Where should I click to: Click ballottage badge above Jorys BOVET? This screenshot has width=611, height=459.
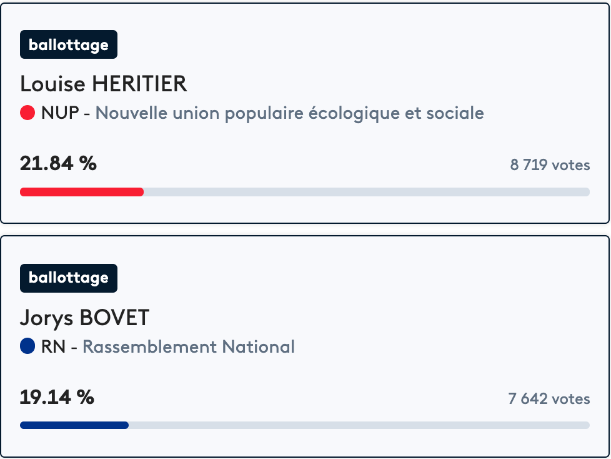click(x=69, y=278)
